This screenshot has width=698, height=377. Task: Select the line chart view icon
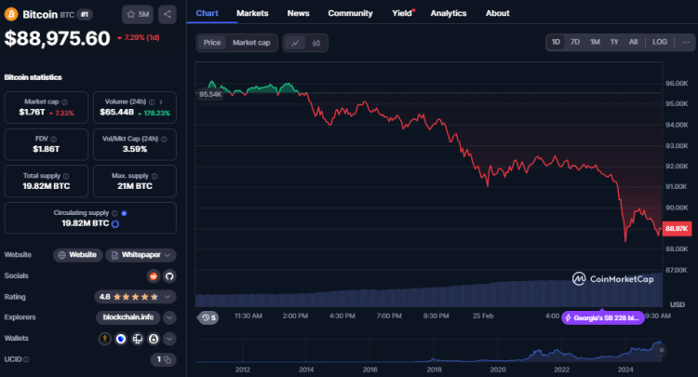(x=295, y=43)
